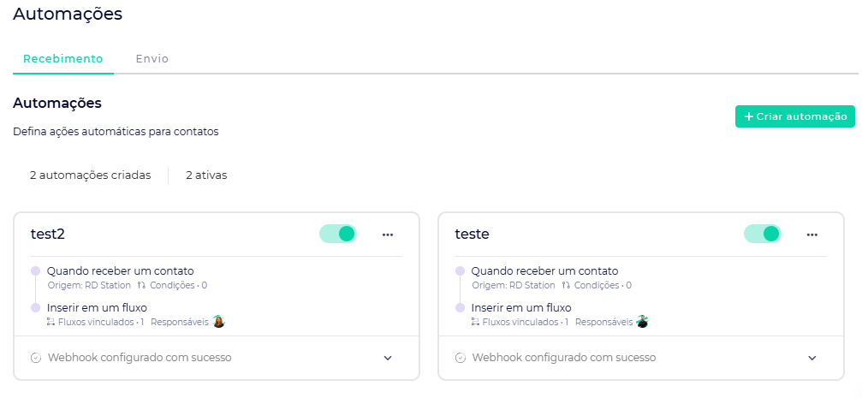
Task: Disable the test2 automation toggle
Action: [338, 234]
